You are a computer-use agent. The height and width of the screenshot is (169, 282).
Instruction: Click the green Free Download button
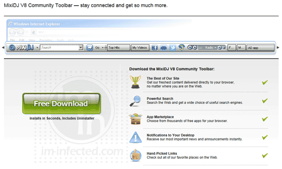(x=61, y=103)
